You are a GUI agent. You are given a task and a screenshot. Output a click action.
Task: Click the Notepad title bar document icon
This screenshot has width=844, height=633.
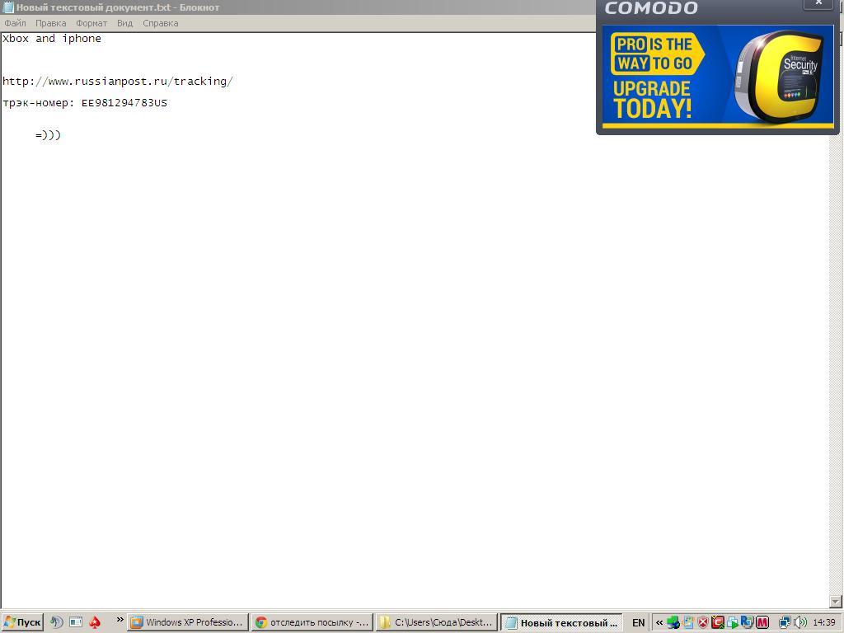[x=8, y=7]
